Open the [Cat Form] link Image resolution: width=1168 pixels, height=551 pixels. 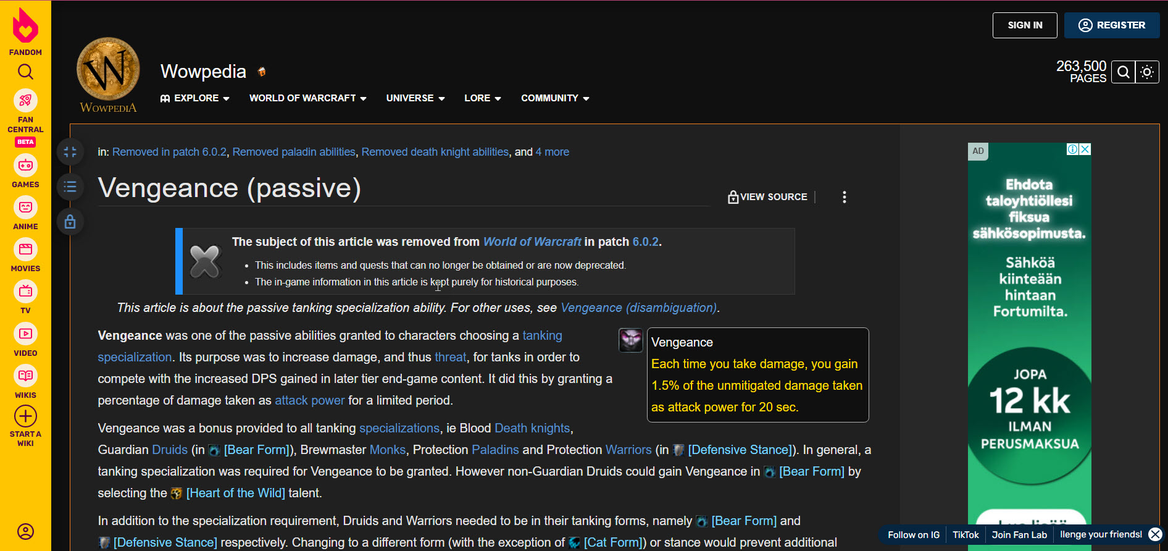[614, 542]
